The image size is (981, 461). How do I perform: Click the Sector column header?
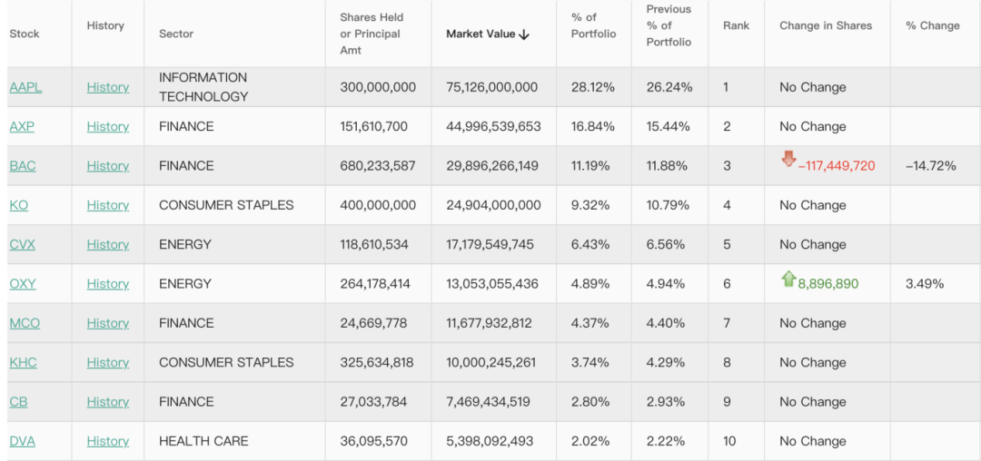(176, 34)
